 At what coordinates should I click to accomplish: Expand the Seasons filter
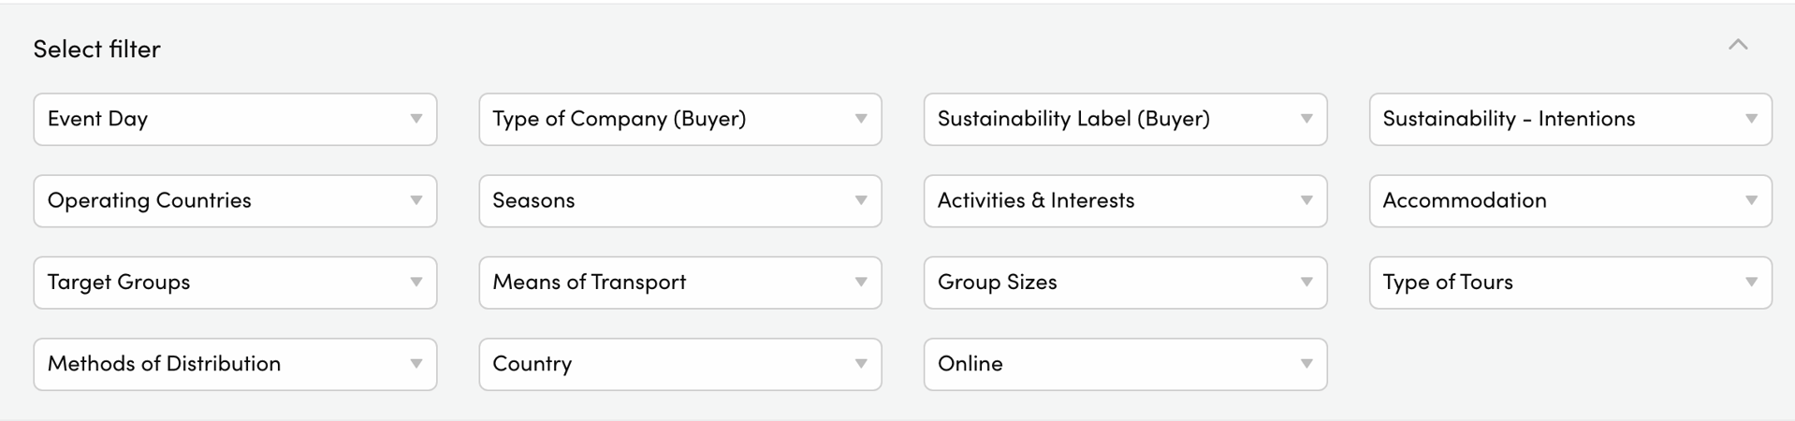679,200
